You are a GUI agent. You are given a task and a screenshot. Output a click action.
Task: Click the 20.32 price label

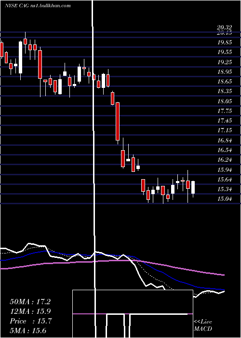coord(225,28)
